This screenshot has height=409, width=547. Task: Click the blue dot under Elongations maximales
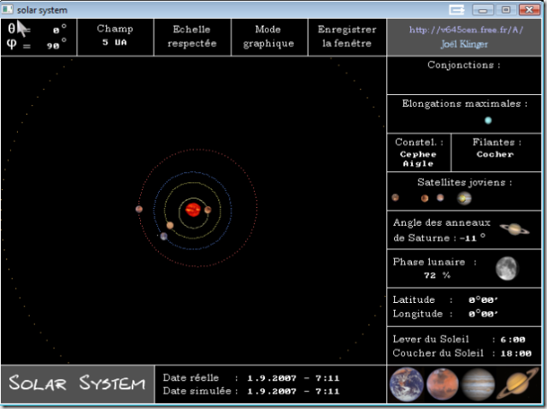[x=488, y=121]
